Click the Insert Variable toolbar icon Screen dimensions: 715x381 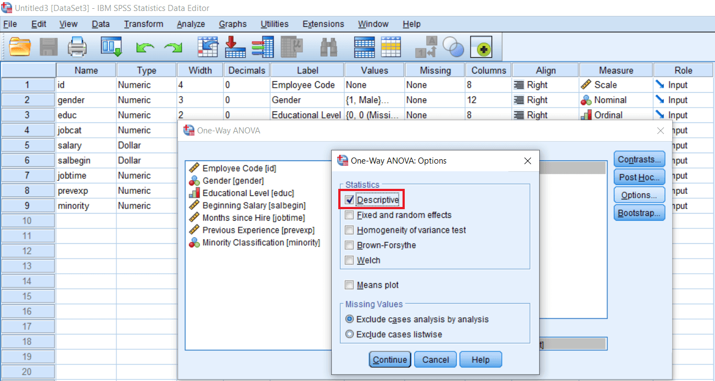[262, 47]
